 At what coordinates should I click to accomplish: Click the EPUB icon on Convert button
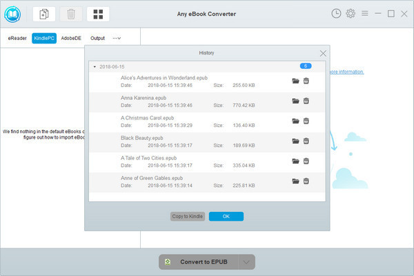[x=168, y=262]
